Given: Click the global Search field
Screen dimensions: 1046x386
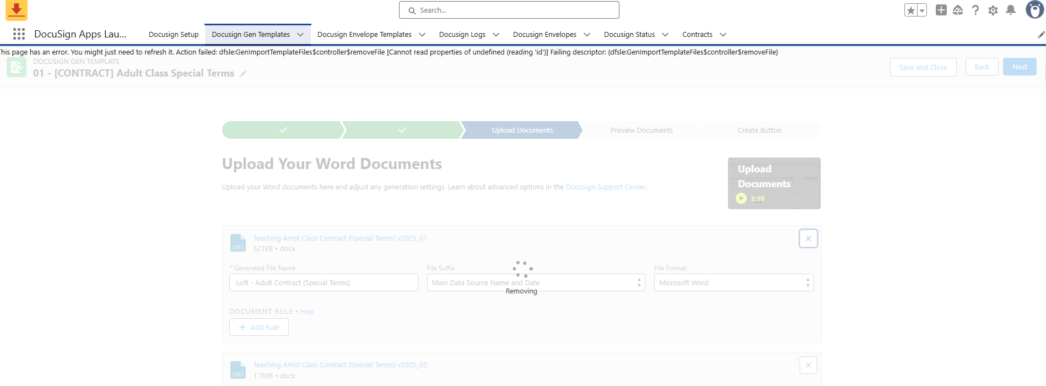Looking at the screenshot, I should 509,10.
